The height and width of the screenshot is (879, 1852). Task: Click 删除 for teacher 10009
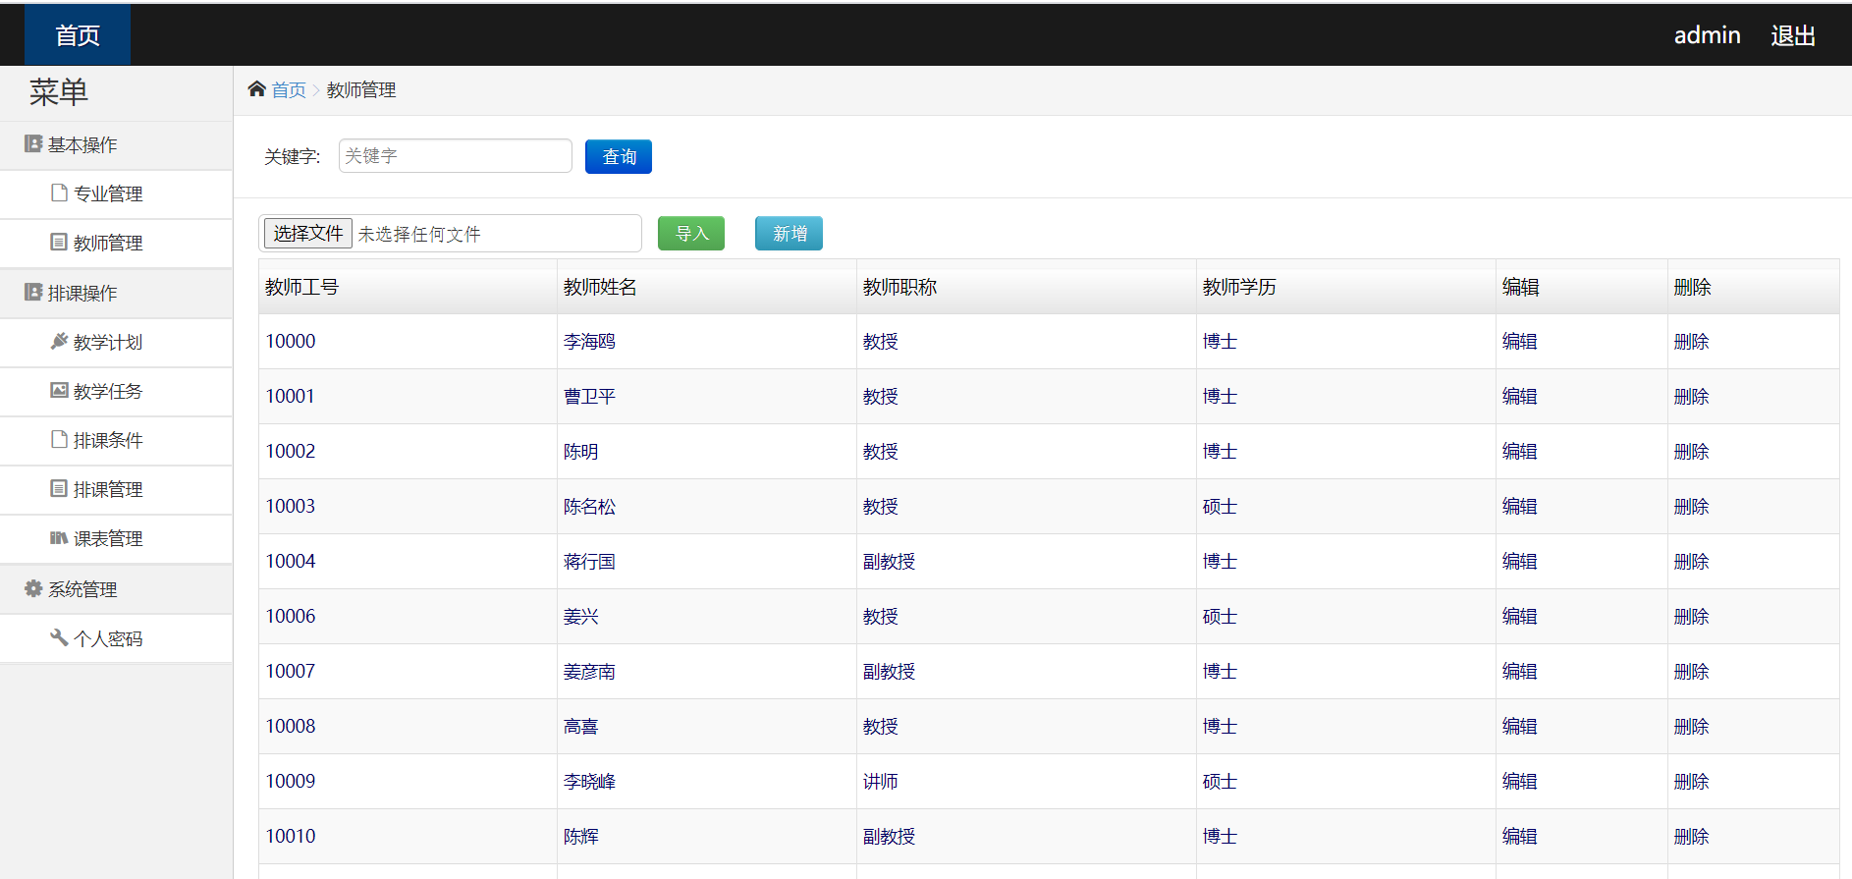1691,782
